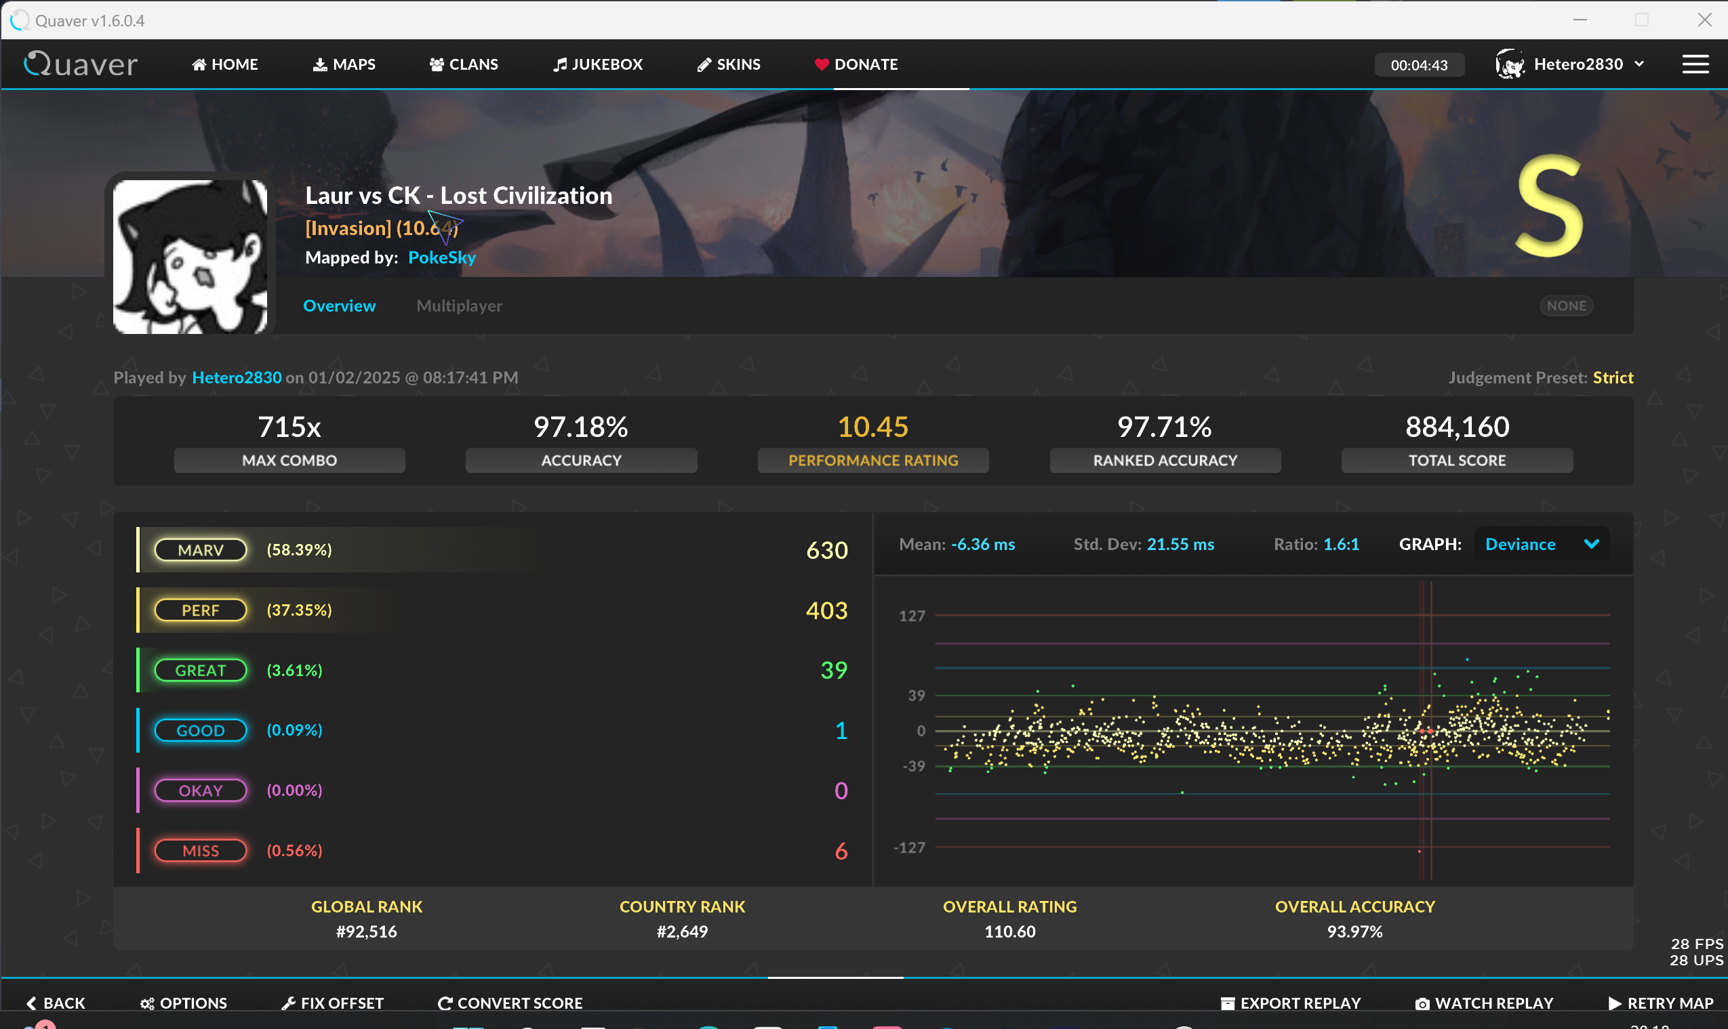The width and height of the screenshot is (1728, 1029).
Task: Click the MISS count 6
Action: (x=841, y=851)
